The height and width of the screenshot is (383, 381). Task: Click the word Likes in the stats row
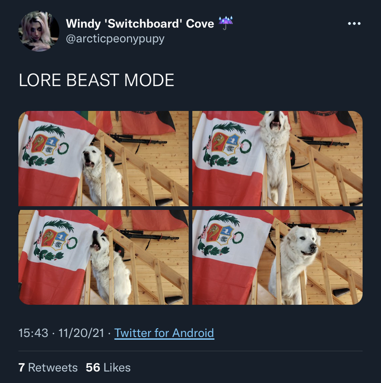point(117,367)
